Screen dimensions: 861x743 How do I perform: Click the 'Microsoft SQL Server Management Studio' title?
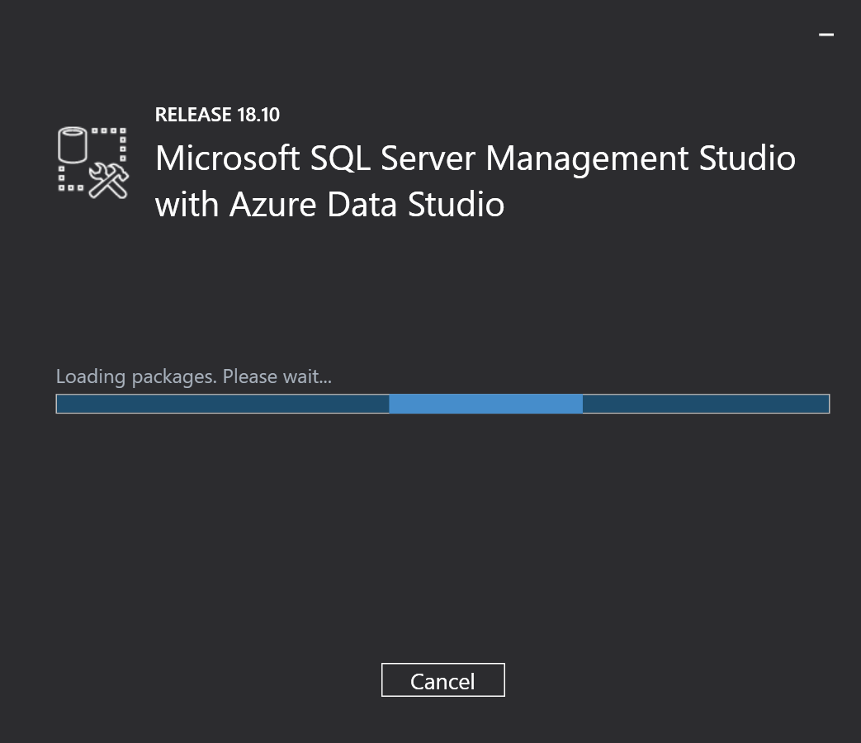pyautogui.click(x=475, y=159)
